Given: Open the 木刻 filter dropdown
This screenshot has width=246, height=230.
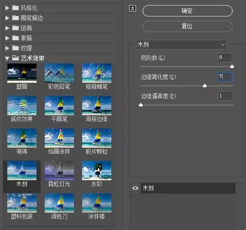Looking at the screenshot, I should 181,44.
